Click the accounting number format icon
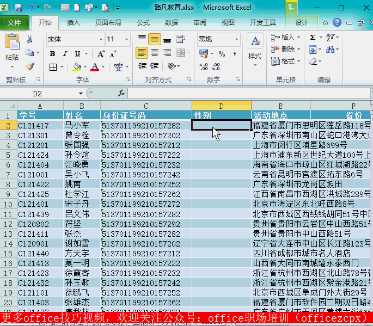 tap(204, 54)
